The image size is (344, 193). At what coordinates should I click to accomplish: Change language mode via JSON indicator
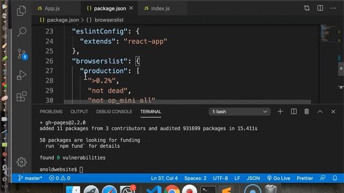(x=253, y=178)
